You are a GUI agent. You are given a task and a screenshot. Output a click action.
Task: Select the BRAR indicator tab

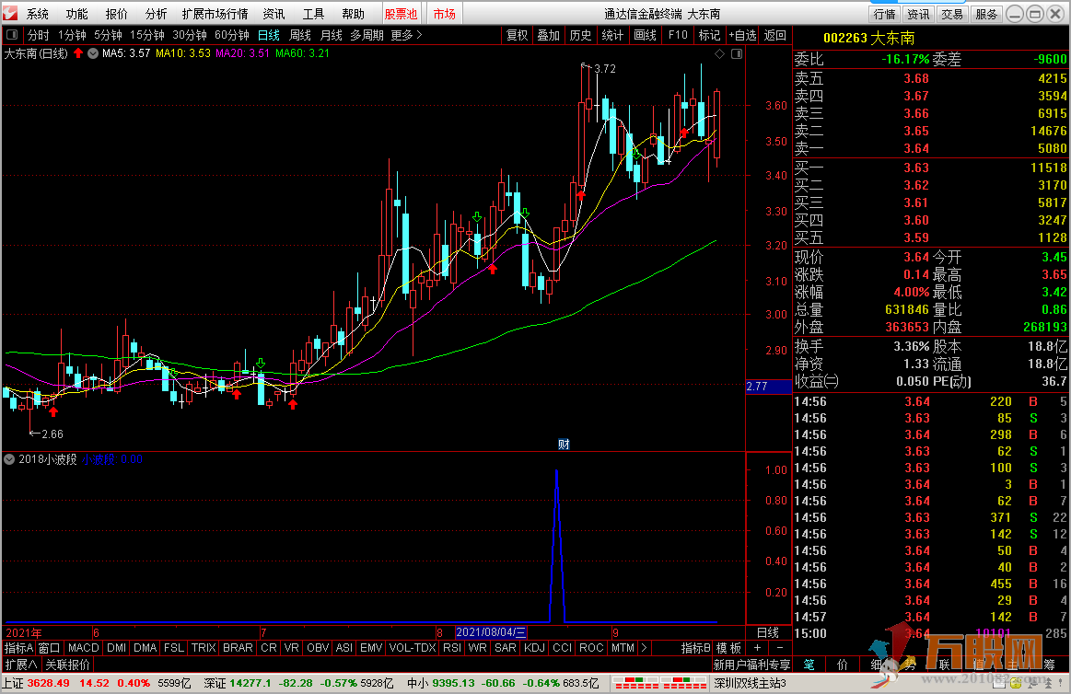[x=238, y=648]
